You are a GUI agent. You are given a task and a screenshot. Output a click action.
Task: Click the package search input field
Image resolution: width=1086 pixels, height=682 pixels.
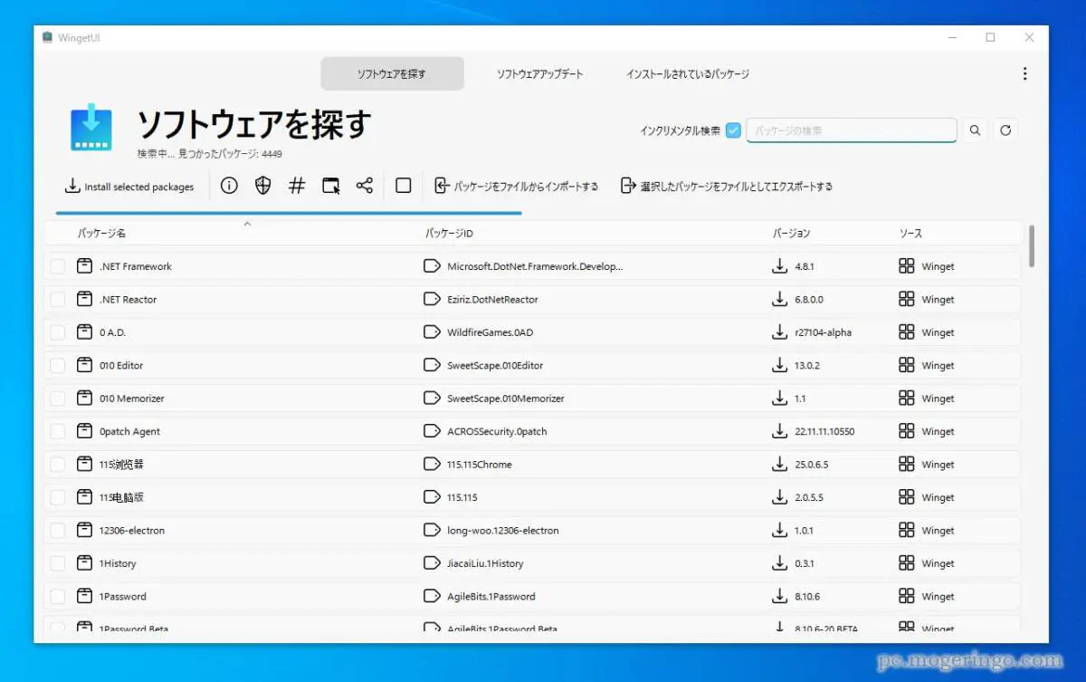pos(851,130)
